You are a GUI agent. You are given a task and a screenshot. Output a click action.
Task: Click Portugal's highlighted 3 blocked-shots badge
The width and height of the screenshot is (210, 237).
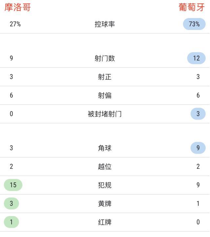(x=198, y=114)
